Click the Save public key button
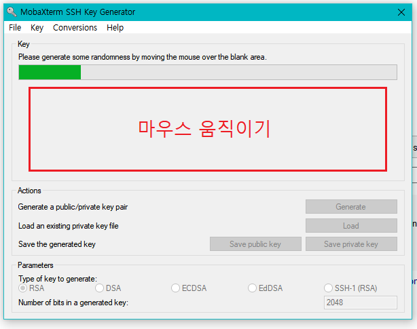417x329 pixels. point(255,244)
